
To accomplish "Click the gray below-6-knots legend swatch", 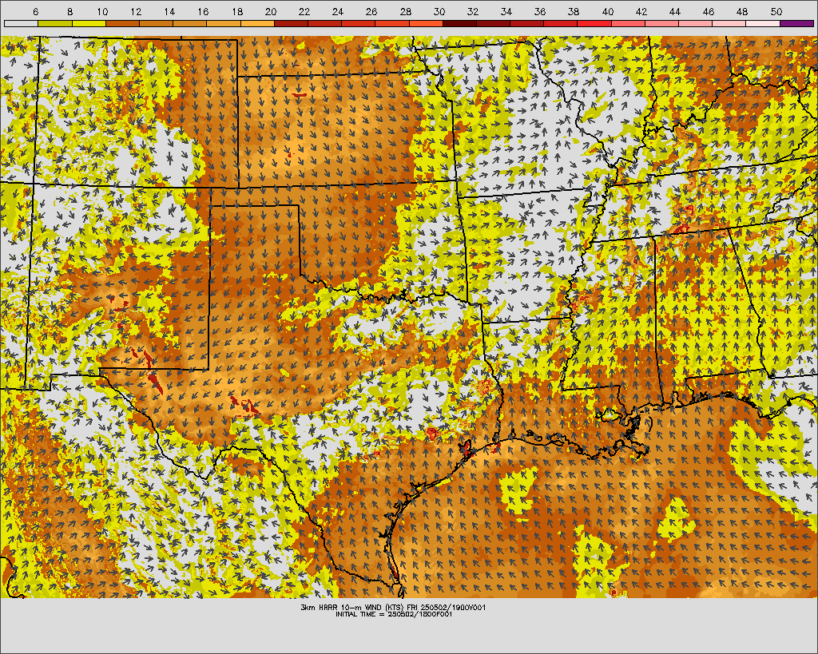I will pyautogui.click(x=21, y=23).
